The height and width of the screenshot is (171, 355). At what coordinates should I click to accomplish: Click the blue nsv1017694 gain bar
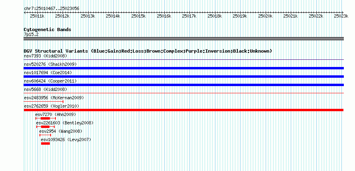tap(183, 77)
